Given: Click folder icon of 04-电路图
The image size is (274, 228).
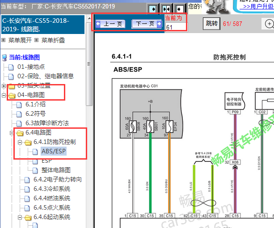Looking at the screenshot, I should 12,96.
